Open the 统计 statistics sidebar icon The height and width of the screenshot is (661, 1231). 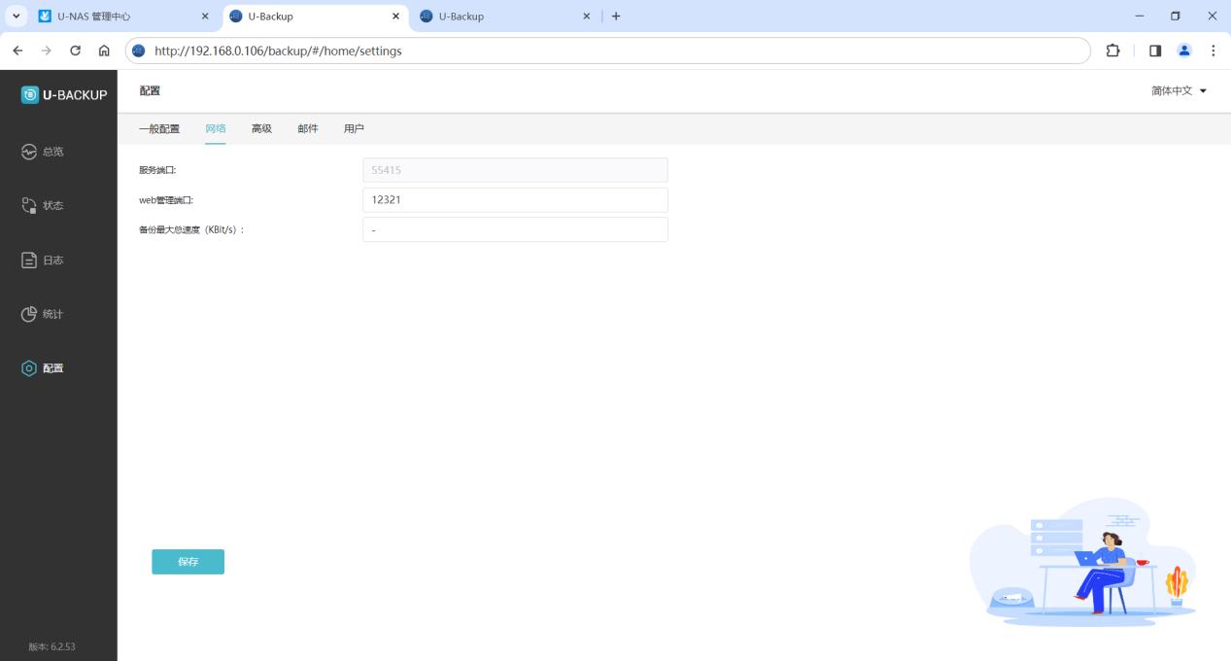(x=29, y=315)
